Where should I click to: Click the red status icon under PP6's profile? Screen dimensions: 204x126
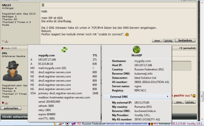3,102
